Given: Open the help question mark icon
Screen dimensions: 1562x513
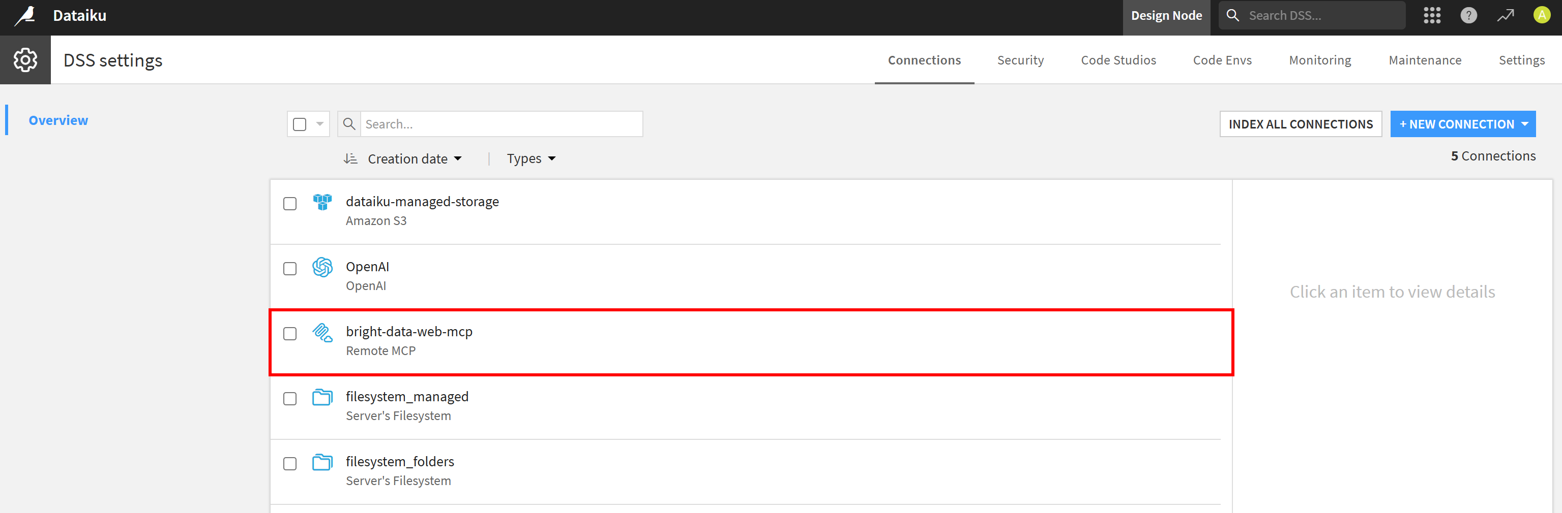Looking at the screenshot, I should [x=1468, y=16].
